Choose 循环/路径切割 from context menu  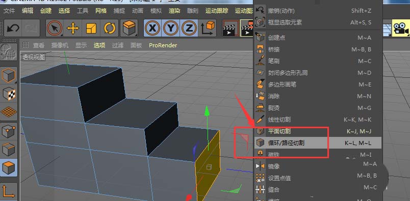pyautogui.click(x=318, y=143)
